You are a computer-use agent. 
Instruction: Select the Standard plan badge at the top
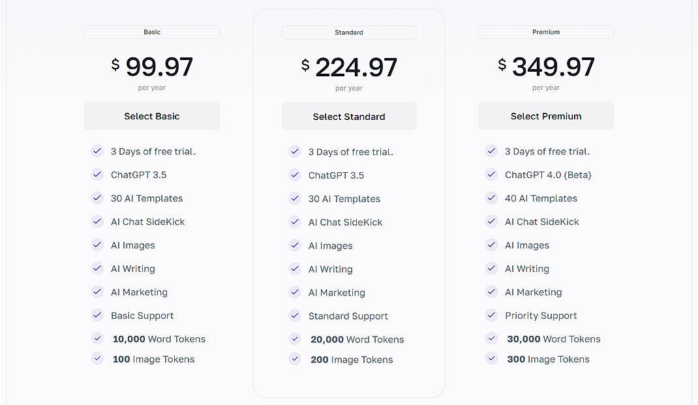(349, 31)
